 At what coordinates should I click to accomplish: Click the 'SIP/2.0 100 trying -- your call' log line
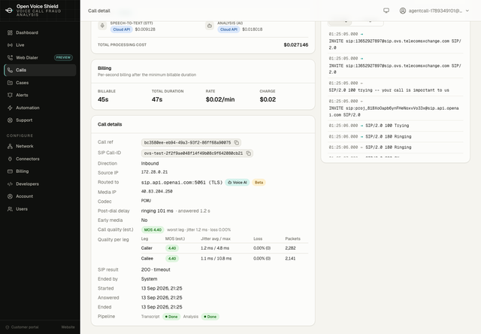396,87
